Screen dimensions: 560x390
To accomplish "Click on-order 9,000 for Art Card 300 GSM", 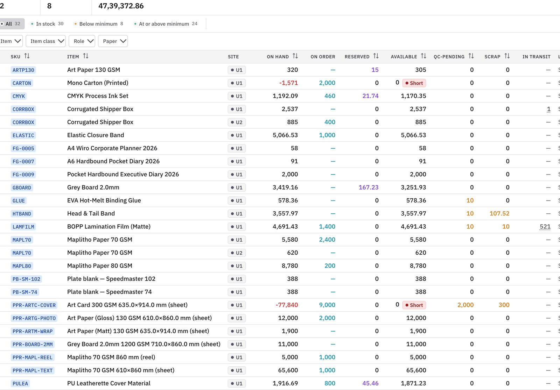I will click(327, 305).
